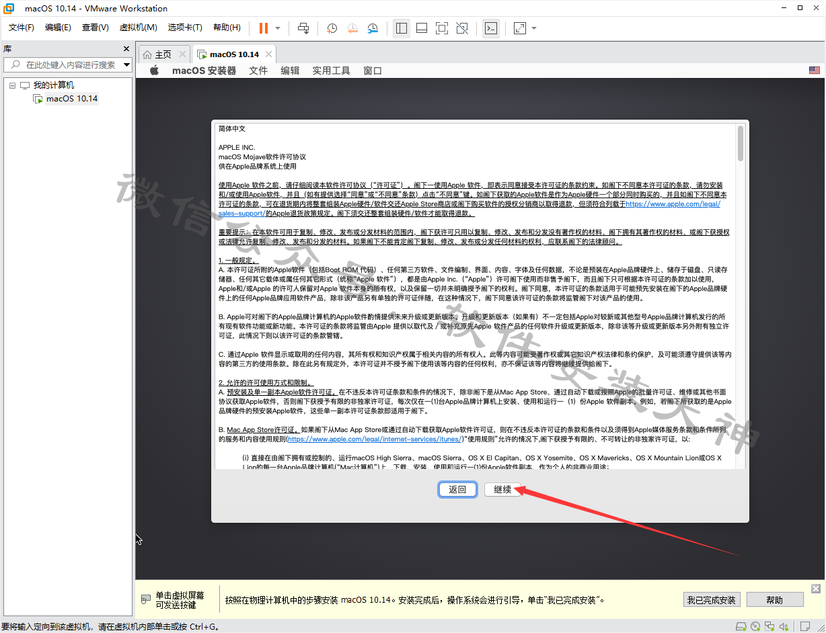Toggle the Show Library sidebar toolbar icon
Image resolution: width=826 pixels, height=633 pixels.
(x=402, y=28)
